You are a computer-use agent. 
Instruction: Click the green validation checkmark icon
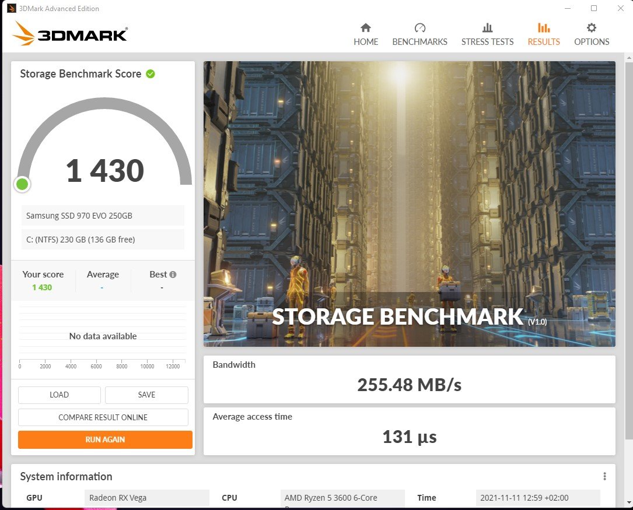[x=151, y=74]
